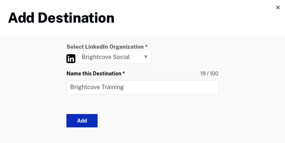Click the LinkedIn logo icon

coord(71,59)
